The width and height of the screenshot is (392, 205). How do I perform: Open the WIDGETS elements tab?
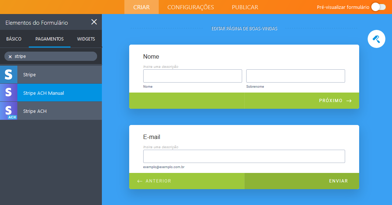[86, 39]
